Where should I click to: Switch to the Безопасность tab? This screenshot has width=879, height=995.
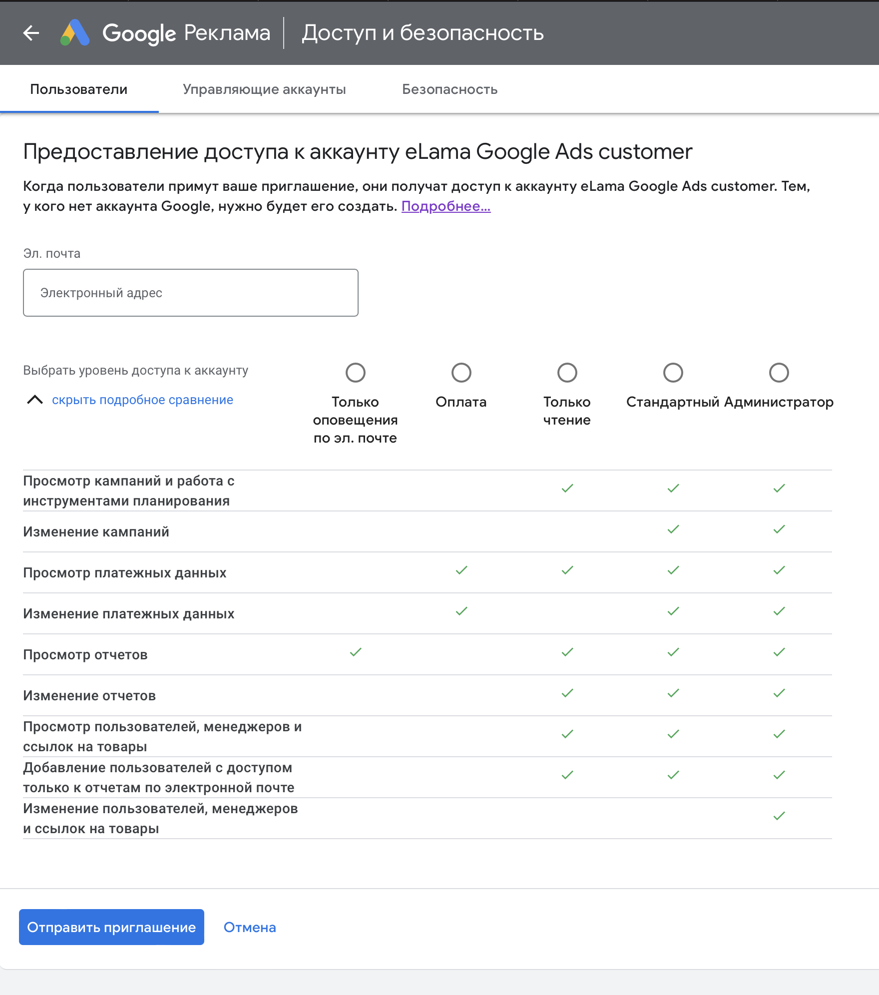449,89
